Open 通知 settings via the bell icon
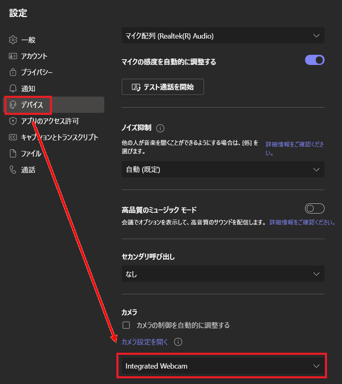This screenshot has width=342, height=384. point(12,88)
